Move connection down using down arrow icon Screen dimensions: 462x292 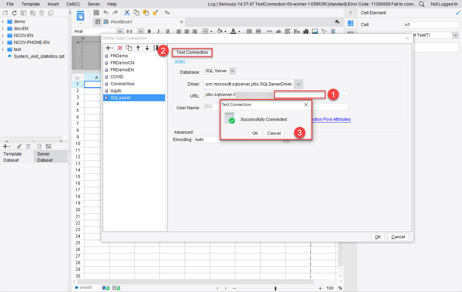coord(147,48)
